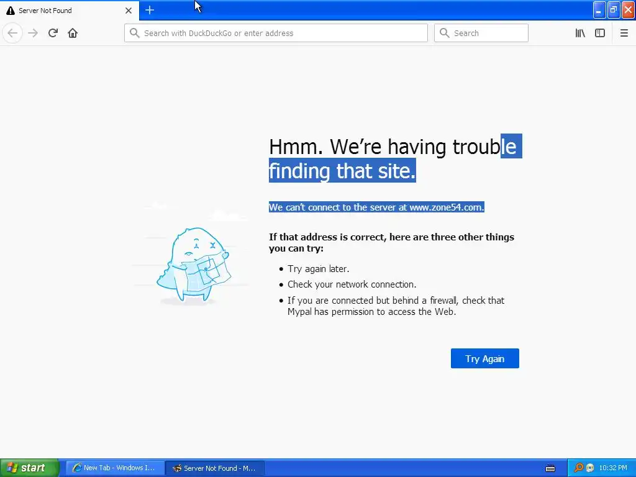Restore down the browser window

click(x=613, y=10)
